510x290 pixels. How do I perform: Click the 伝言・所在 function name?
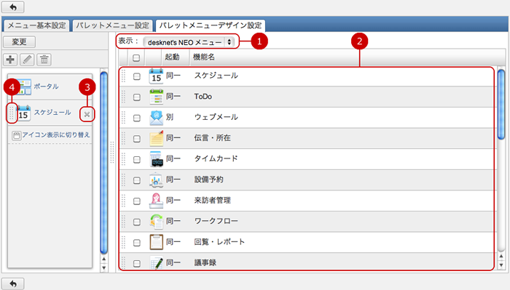tap(213, 138)
